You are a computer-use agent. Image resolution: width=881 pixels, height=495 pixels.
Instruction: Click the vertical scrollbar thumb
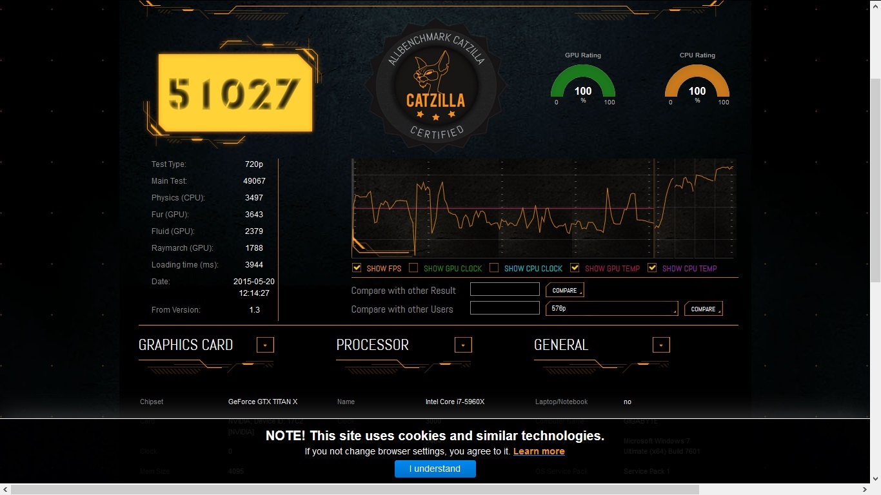(x=875, y=179)
